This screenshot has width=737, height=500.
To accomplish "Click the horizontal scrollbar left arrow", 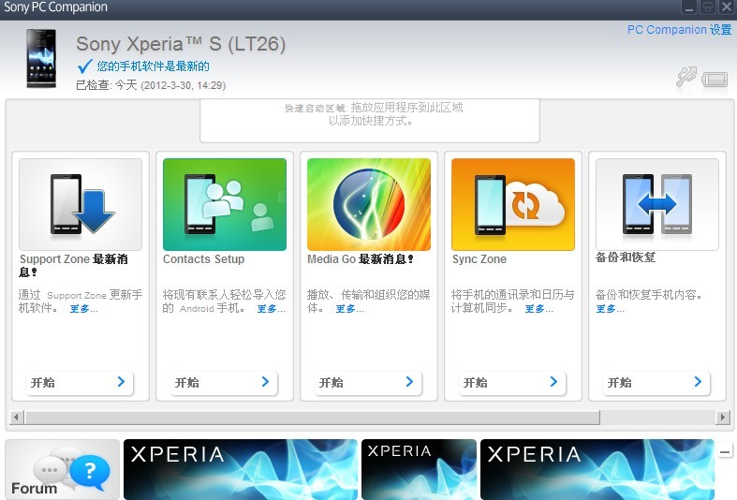I will pos(17,417).
